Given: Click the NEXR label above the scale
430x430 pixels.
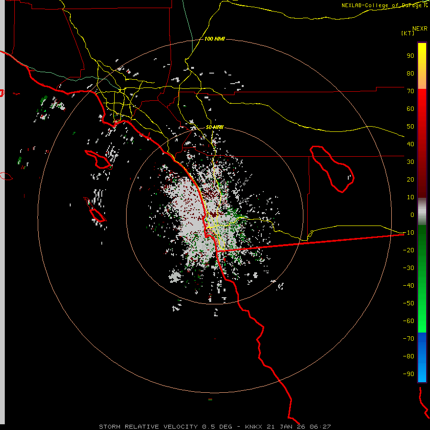Looking at the screenshot, I should (x=419, y=29).
